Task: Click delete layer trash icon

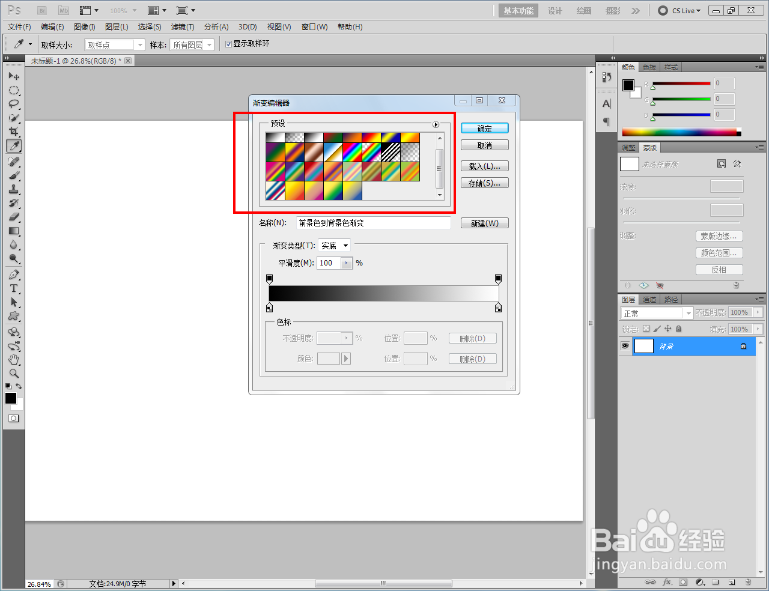Action: click(748, 582)
